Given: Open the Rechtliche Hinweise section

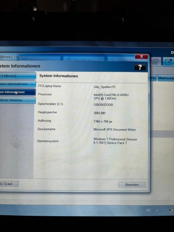Looking at the screenshot, I should coord(18,100).
